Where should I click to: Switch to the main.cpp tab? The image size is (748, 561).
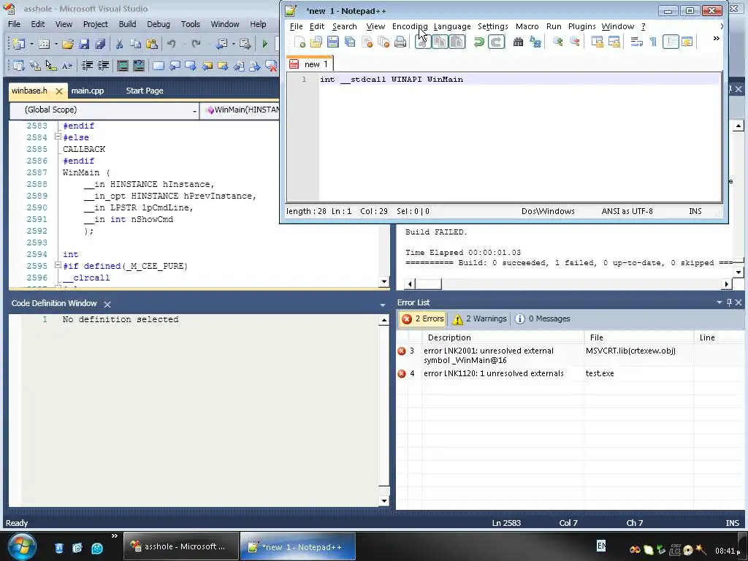pyautogui.click(x=88, y=91)
